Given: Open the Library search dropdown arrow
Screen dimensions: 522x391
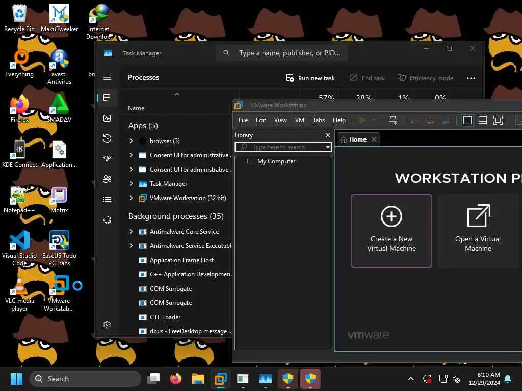Looking at the screenshot, I should [328, 147].
